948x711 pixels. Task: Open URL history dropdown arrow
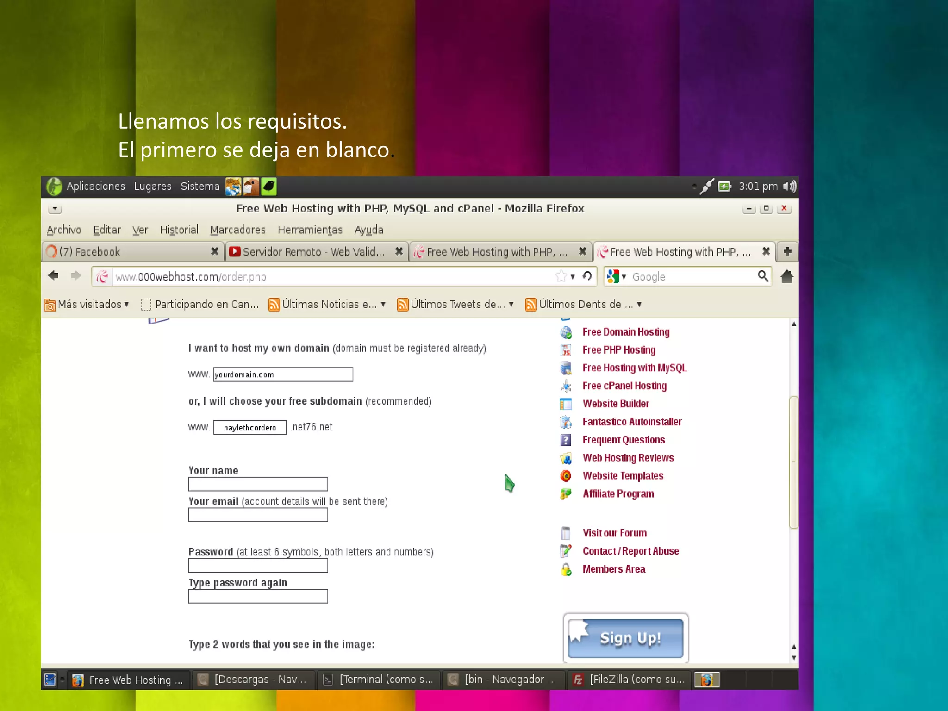[x=573, y=277]
